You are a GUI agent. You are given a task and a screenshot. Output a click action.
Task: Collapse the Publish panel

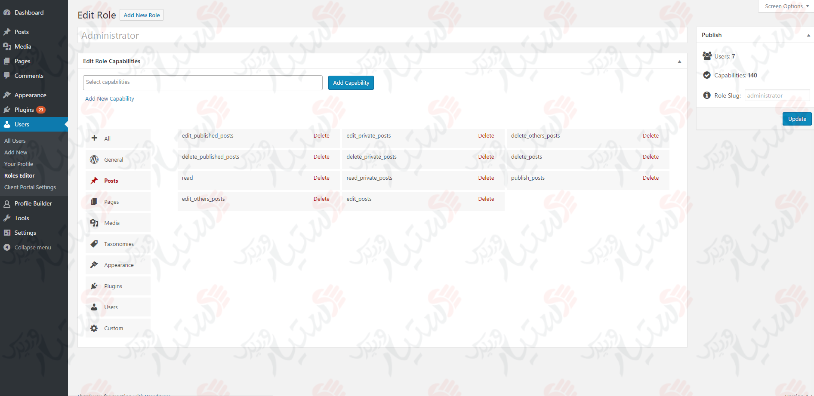point(808,35)
